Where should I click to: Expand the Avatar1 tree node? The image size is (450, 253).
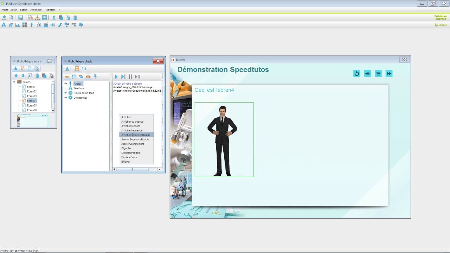65,84
